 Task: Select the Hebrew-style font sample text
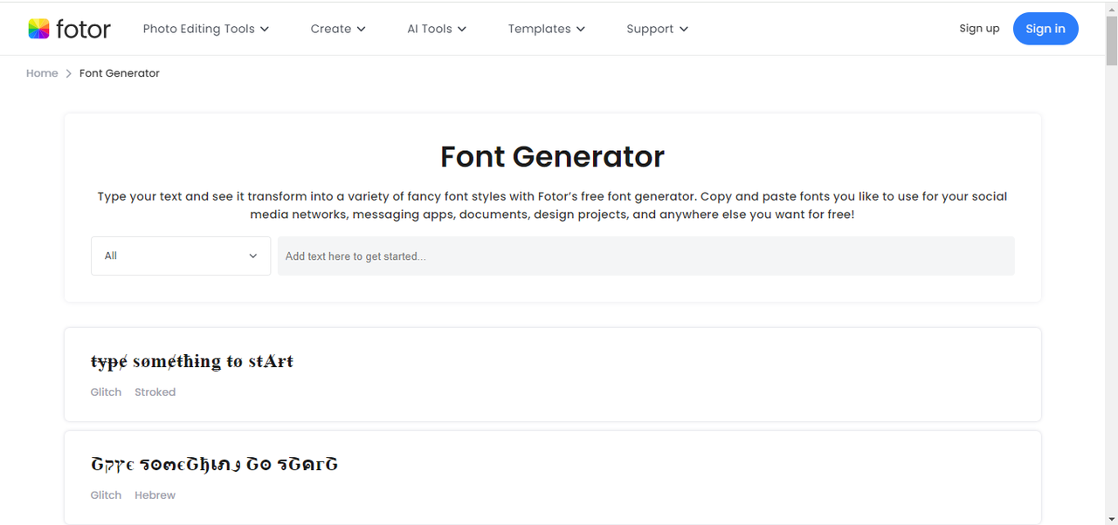[x=214, y=464]
